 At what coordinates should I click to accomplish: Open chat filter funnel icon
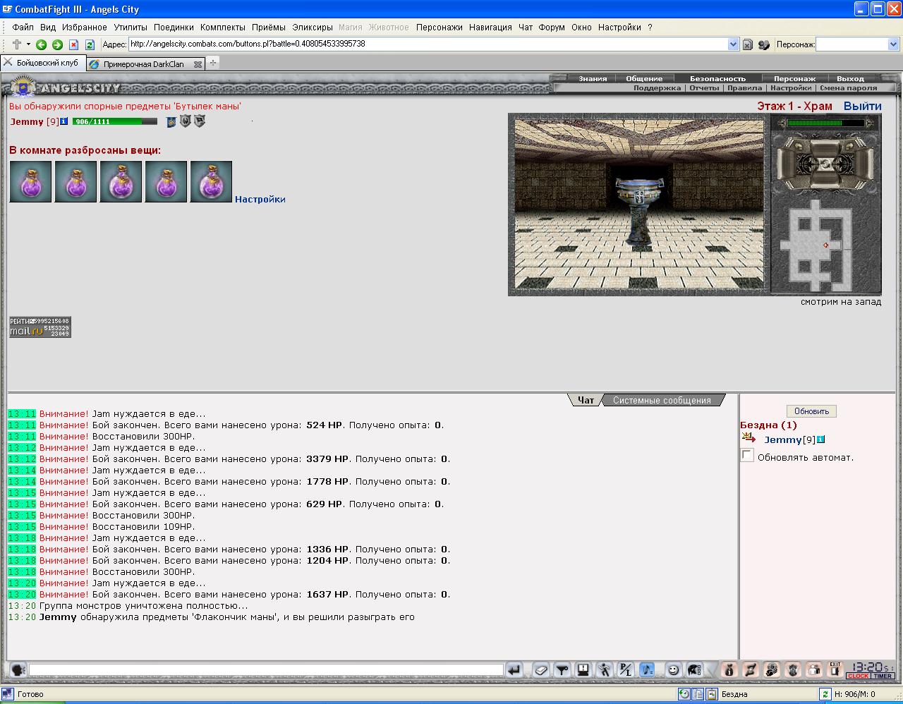pos(562,669)
